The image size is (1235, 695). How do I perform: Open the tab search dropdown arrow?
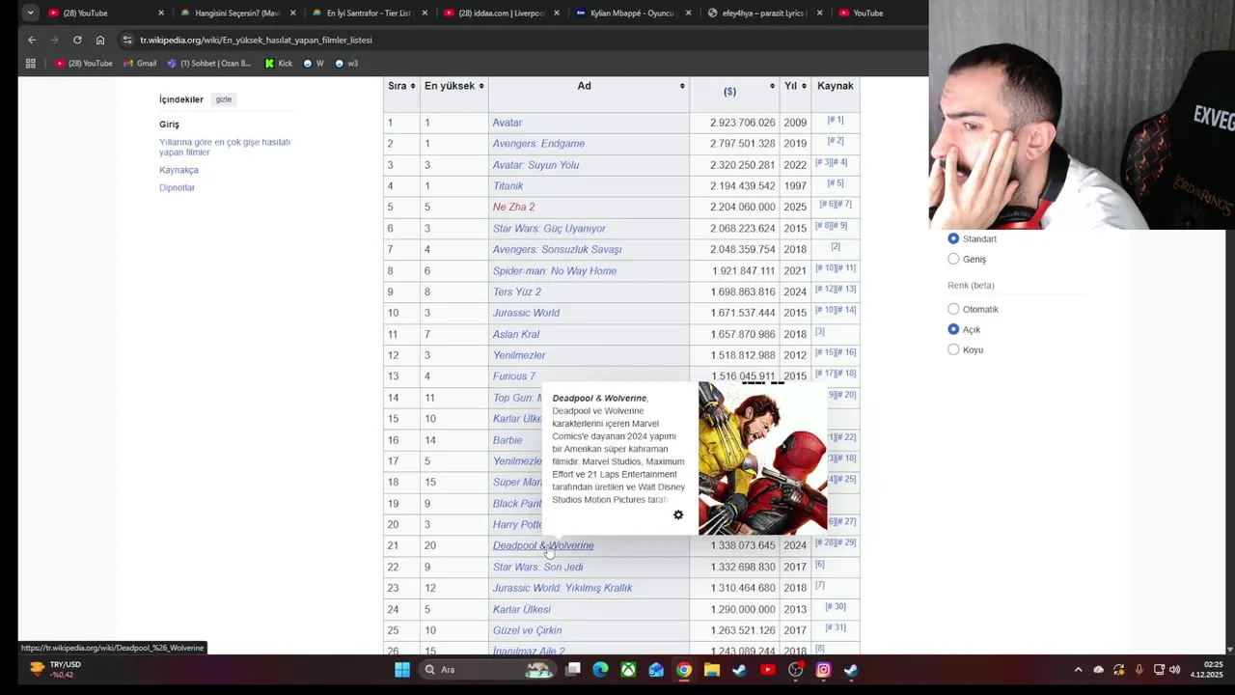tap(30, 13)
